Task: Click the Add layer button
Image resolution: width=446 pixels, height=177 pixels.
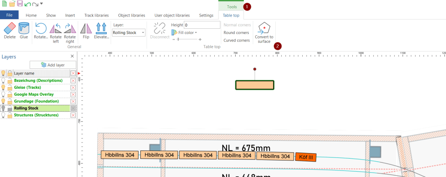Action: pyautogui.click(x=53, y=65)
